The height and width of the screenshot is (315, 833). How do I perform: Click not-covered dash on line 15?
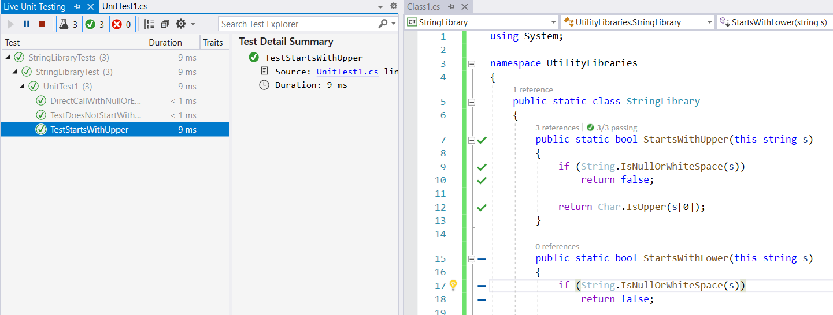[482, 259]
